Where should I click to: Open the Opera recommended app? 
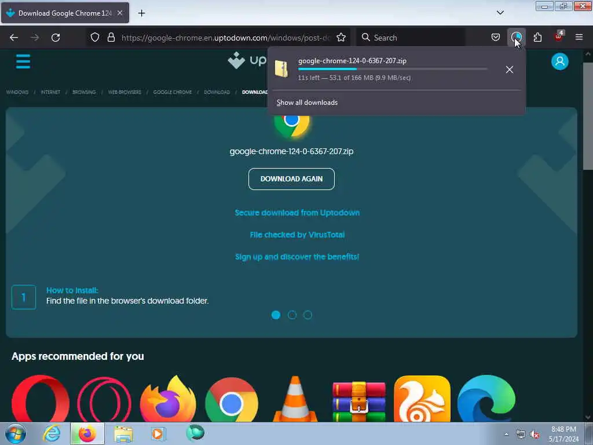(41, 399)
